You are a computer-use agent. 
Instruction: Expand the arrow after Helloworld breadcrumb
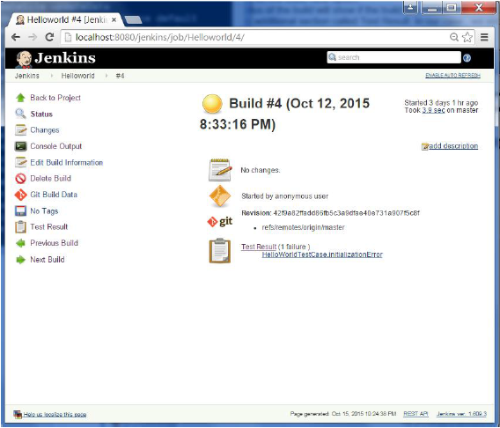(x=107, y=76)
